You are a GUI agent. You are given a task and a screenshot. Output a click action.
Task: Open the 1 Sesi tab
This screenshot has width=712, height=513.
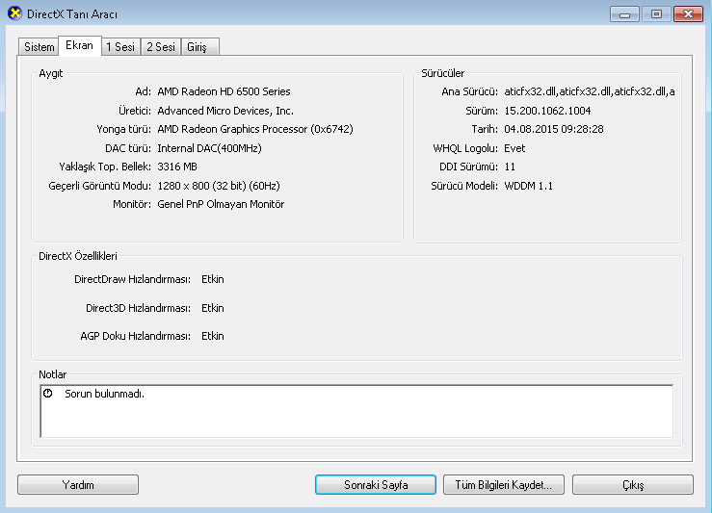(120, 47)
